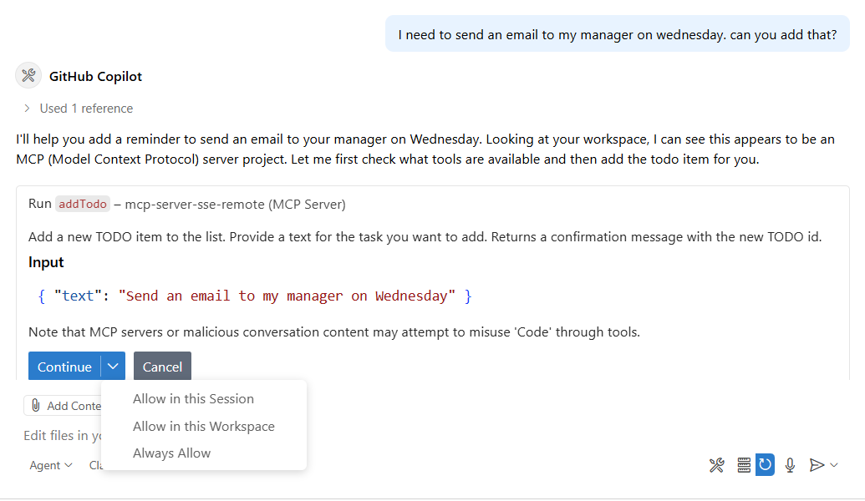Cancel the addTodo tool run
The width and height of the screenshot is (865, 501).
click(x=162, y=367)
